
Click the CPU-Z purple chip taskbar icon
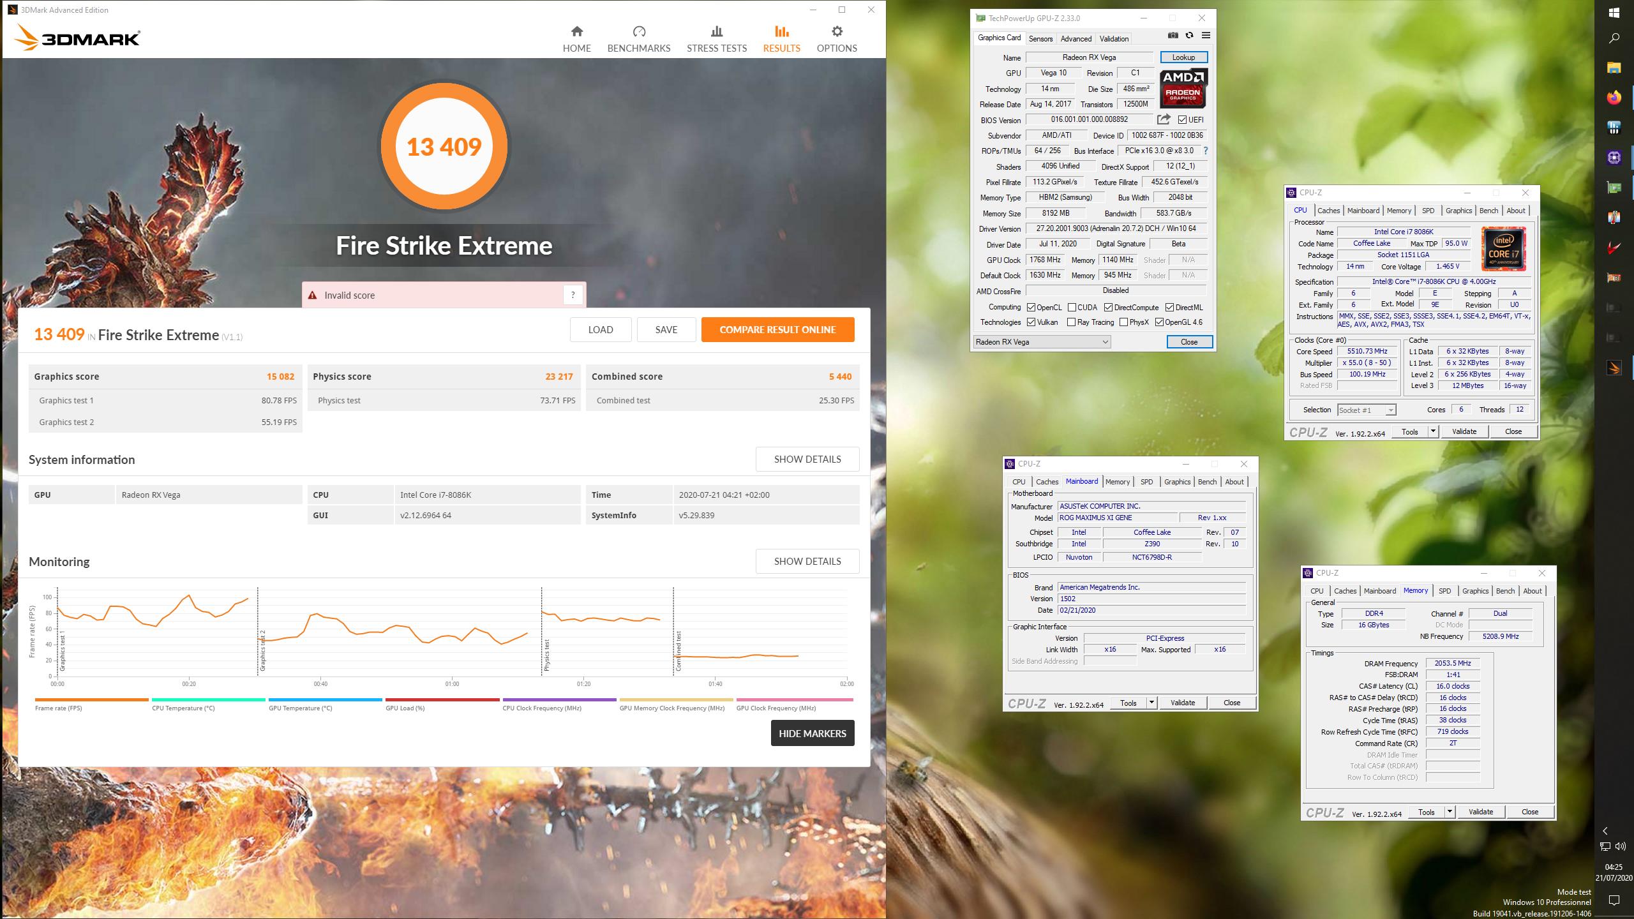[1614, 158]
